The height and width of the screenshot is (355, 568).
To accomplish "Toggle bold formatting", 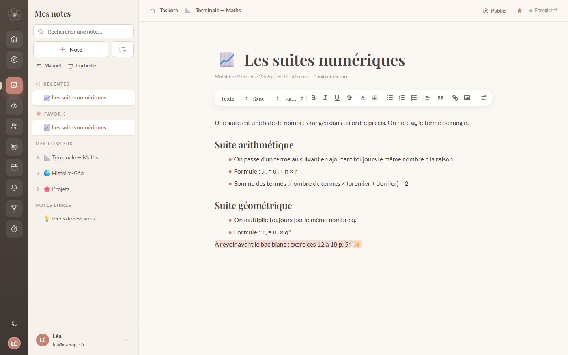I will pyautogui.click(x=314, y=98).
